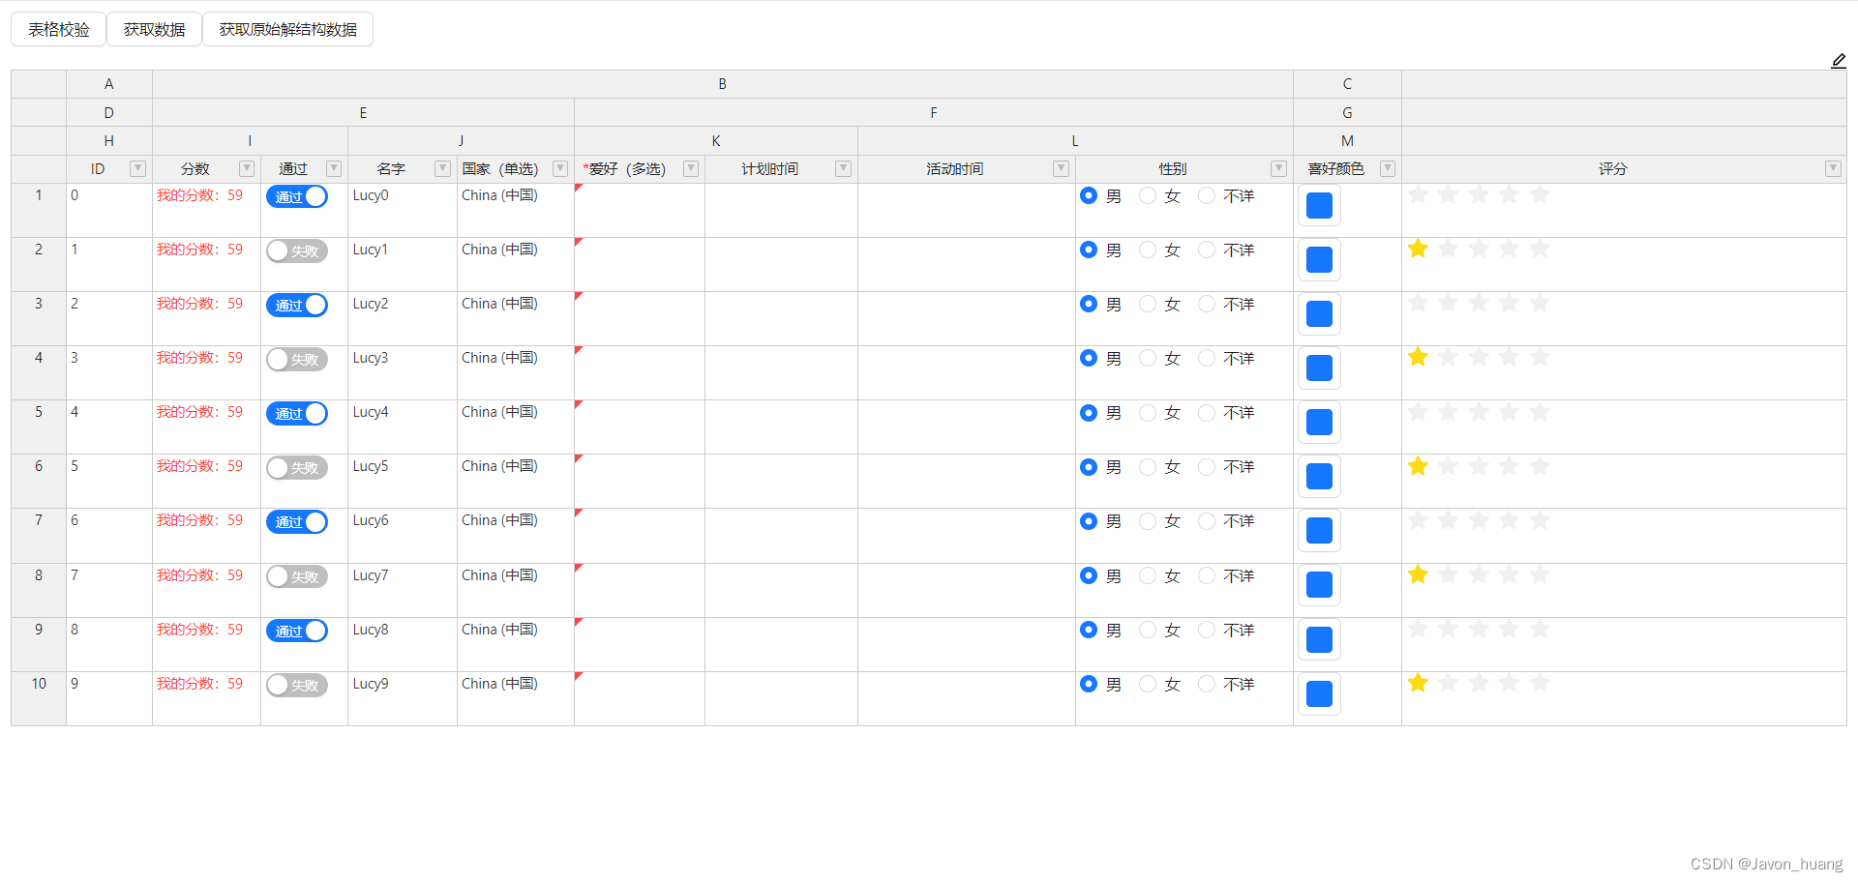
Task: Click the third rating star in the Lucy4 row
Action: [x=1479, y=412]
